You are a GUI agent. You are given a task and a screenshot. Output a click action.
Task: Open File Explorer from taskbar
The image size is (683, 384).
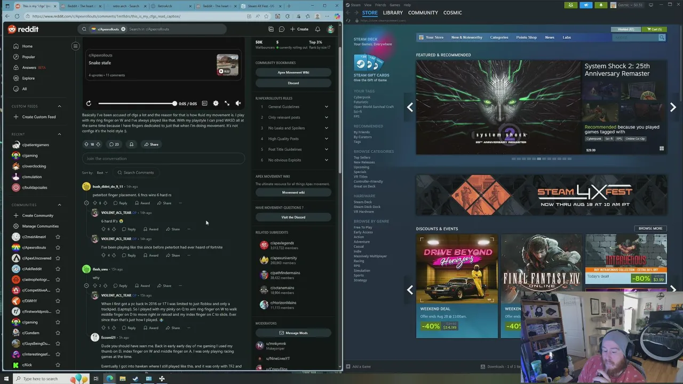coord(122,379)
